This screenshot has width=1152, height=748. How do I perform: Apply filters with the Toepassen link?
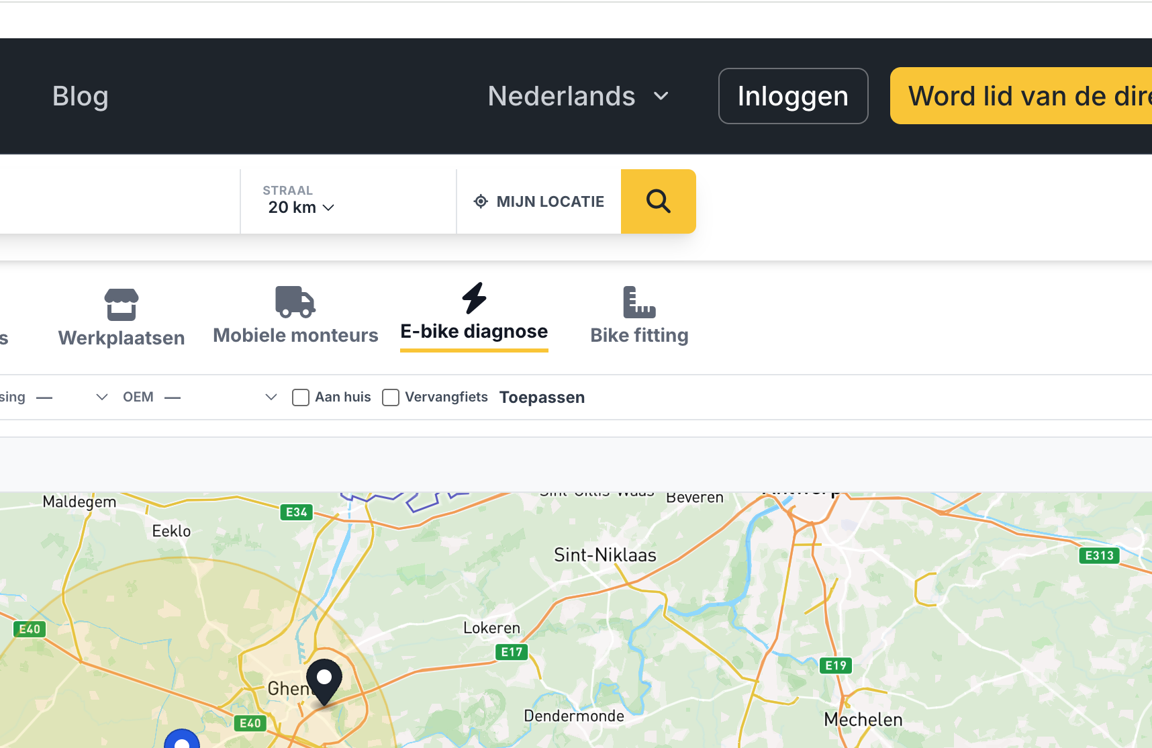tap(542, 397)
